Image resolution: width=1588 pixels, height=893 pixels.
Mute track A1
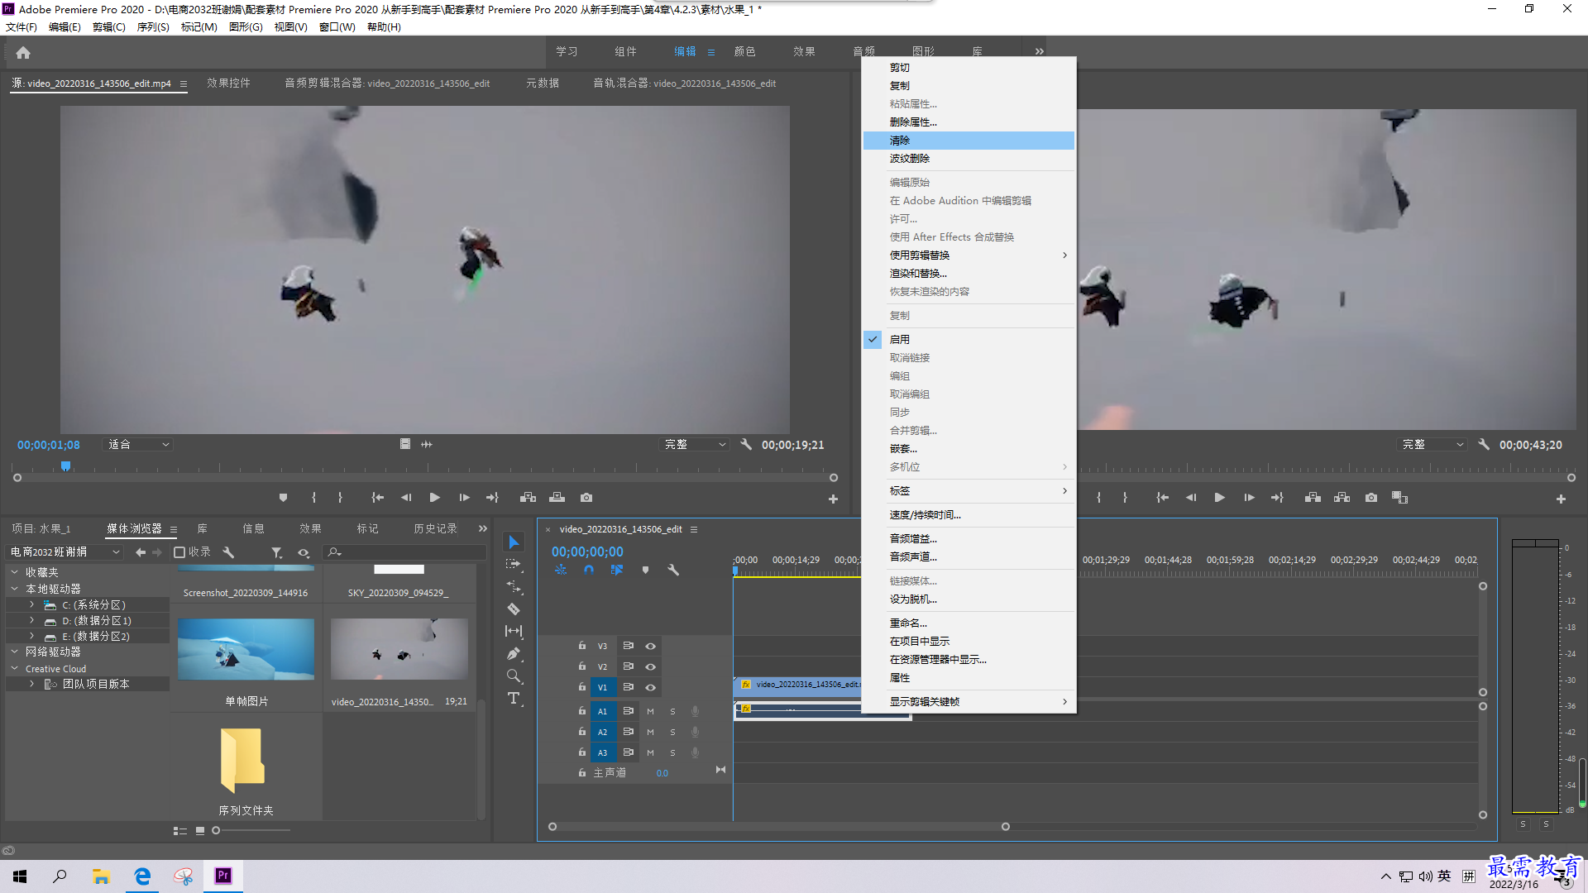pos(650,712)
